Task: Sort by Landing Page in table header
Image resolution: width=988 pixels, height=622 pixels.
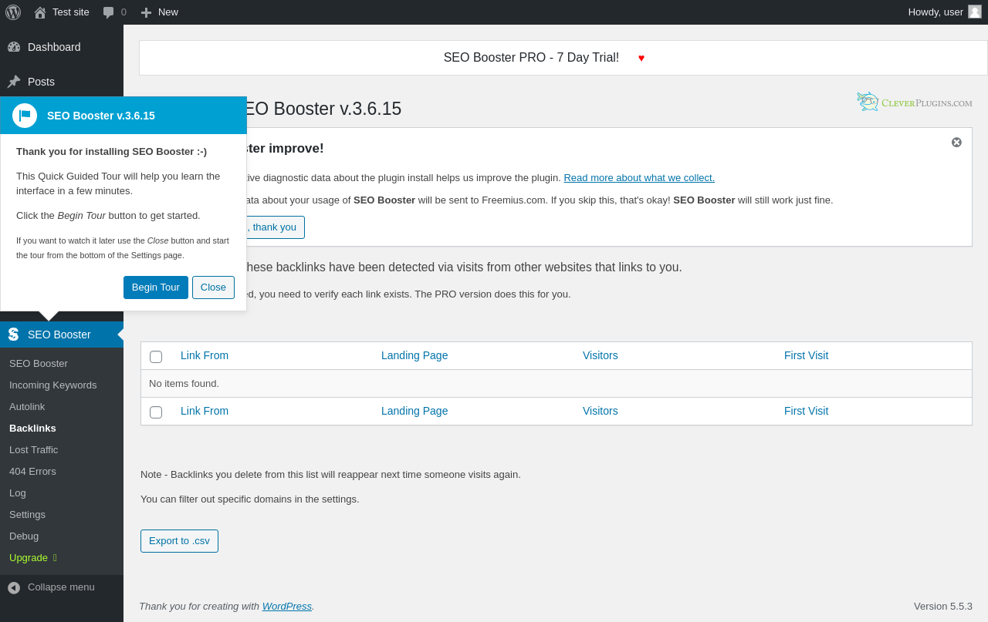Action: [414, 356]
